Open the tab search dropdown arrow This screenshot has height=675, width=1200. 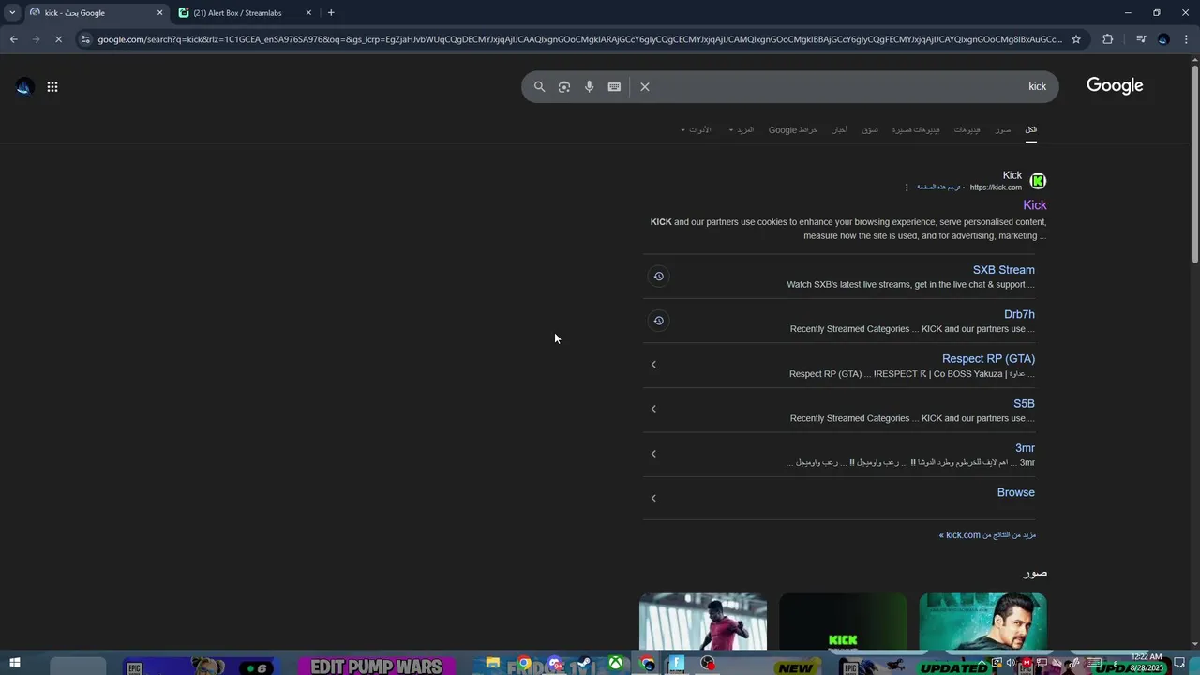point(12,13)
